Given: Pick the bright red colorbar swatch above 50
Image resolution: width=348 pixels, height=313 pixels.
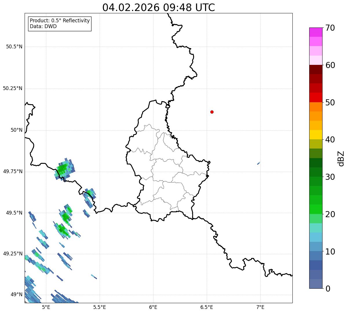Looking at the screenshot, I should (x=316, y=98).
